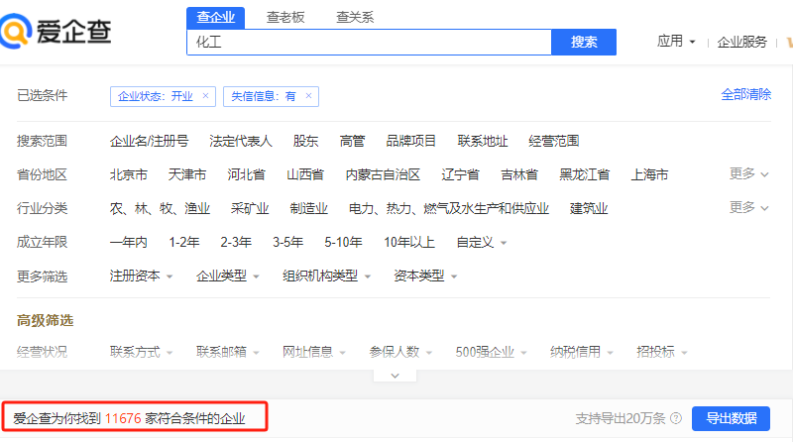The width and height of the screenshot is (793, 442).
Task: Switch to the 查关系 tab
Action: 356,17
